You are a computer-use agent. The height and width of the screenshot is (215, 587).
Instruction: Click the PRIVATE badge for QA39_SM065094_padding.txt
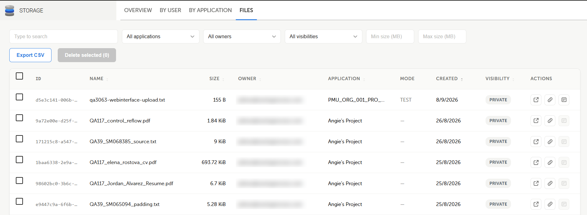(498, 204)
